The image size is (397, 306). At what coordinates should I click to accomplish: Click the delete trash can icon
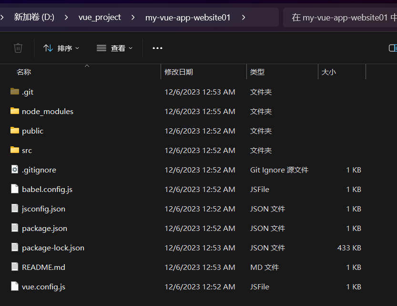[x=18, y=48]
